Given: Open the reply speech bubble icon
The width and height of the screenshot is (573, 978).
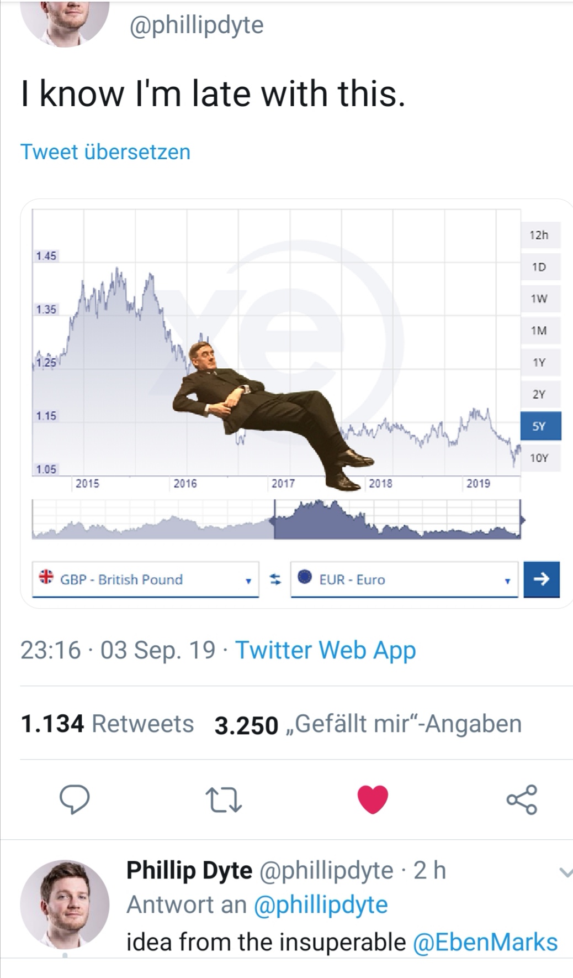Looking at the screenshot, I should (75, 799).
